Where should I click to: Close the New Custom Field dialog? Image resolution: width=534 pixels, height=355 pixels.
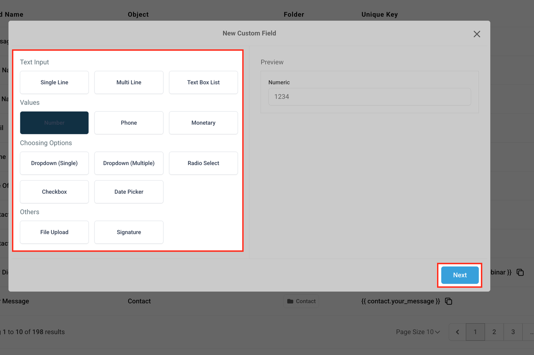(477, 34)
